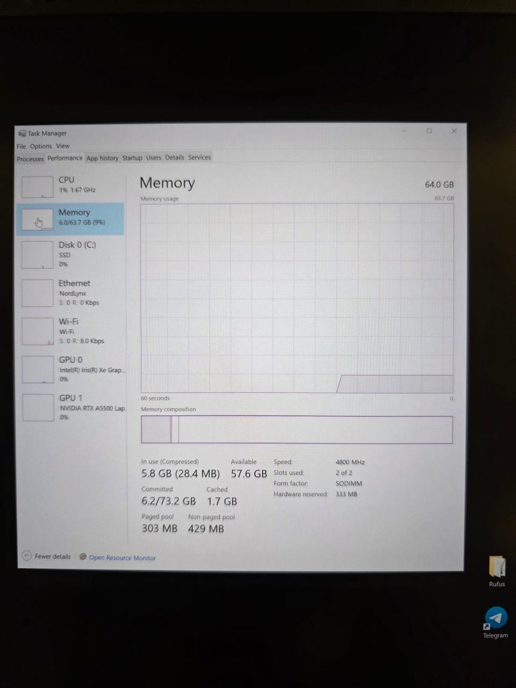Switch to the Processes tab

(x=30, y=159)
